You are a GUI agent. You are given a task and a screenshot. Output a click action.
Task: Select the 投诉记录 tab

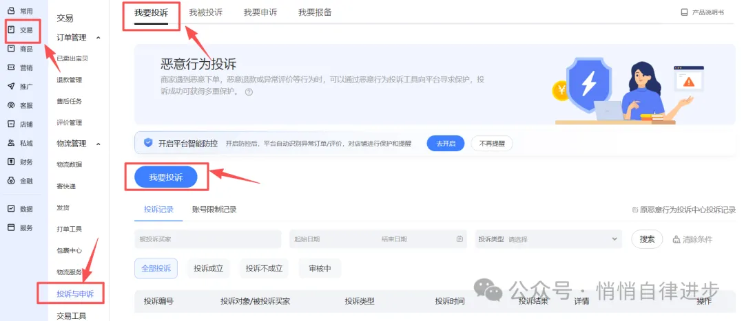click(x=158, y=209)
